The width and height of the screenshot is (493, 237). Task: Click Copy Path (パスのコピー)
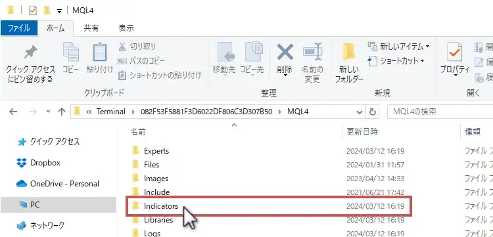tap(141, 61)
